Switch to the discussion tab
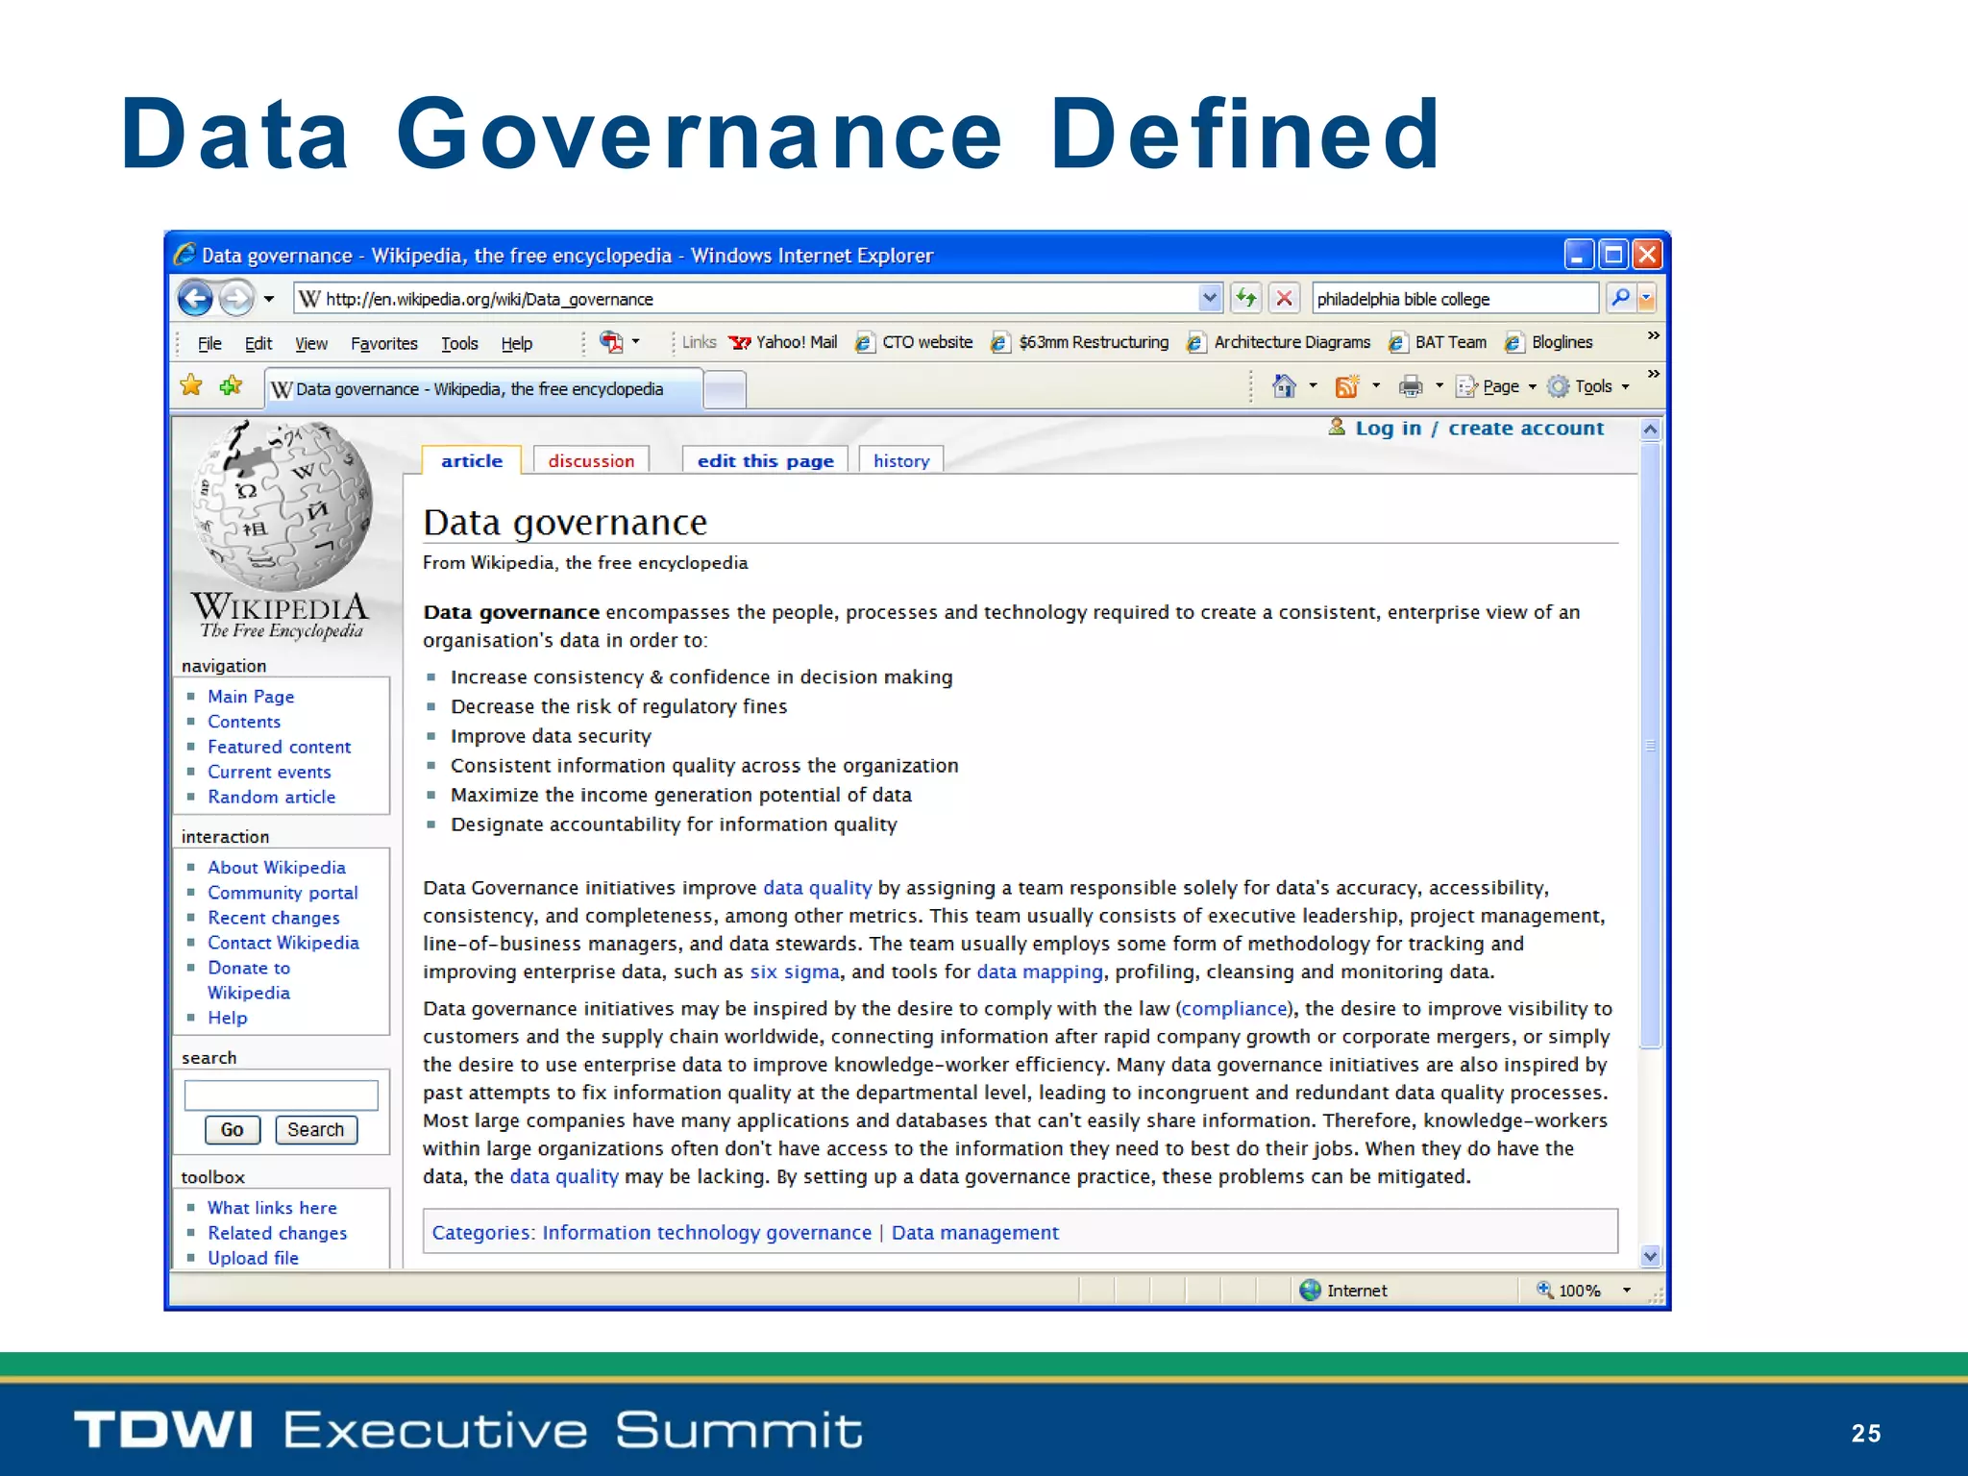The height and width of the screenshot is (1476, 1968). coord(591,461)
